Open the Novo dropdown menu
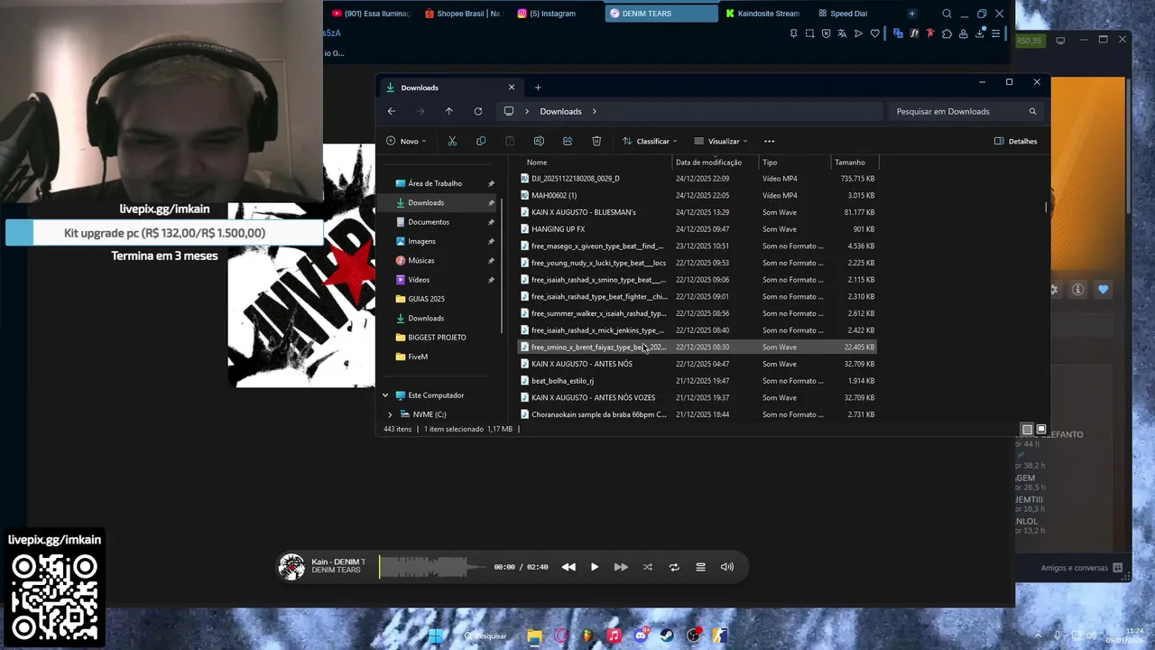 click(406, 141)
